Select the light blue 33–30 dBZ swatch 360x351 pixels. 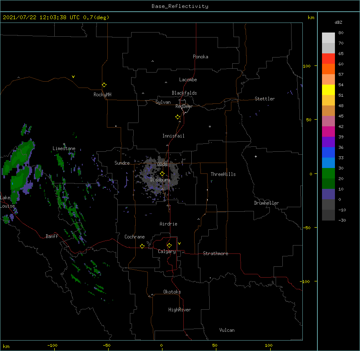point(328,163)
